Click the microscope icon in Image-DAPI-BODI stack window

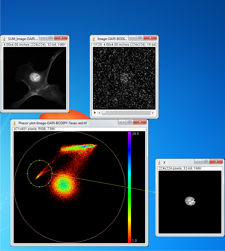click(x=94, y=39)
